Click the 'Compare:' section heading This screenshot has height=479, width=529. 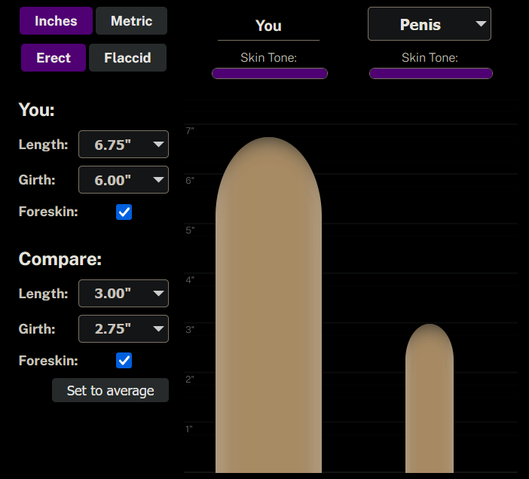coord(60,259)
